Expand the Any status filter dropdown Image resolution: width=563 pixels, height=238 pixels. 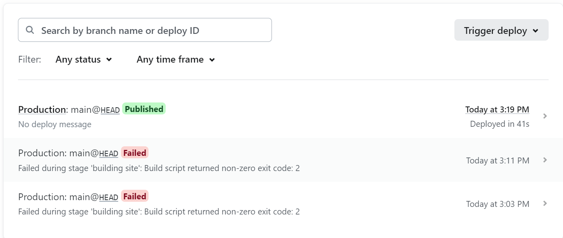tap(84, 59)
